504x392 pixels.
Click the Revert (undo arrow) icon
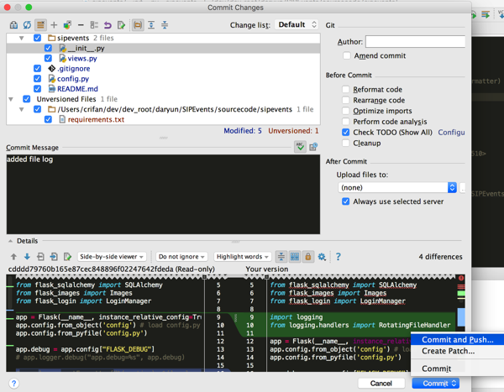click(x=108, y=25)
